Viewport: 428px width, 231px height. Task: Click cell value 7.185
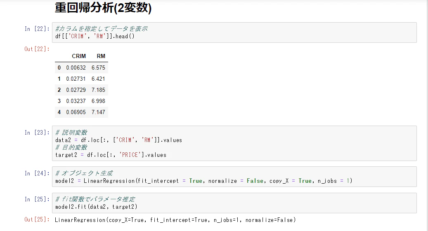click(98, 90)
